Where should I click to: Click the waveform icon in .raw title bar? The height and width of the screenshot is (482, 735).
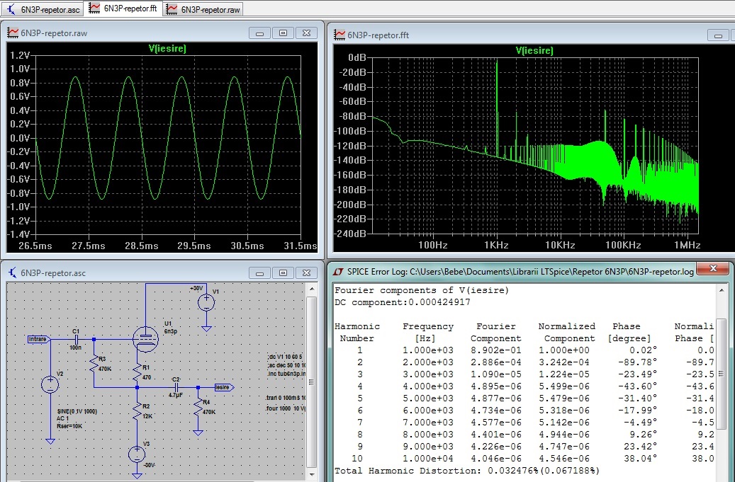(12, 33)
